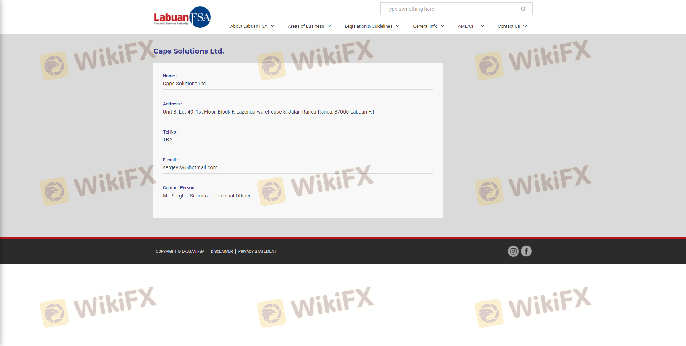
Task: Open the Instagram icon in footer
Action: pyautogui.click(x=513, y=251)
